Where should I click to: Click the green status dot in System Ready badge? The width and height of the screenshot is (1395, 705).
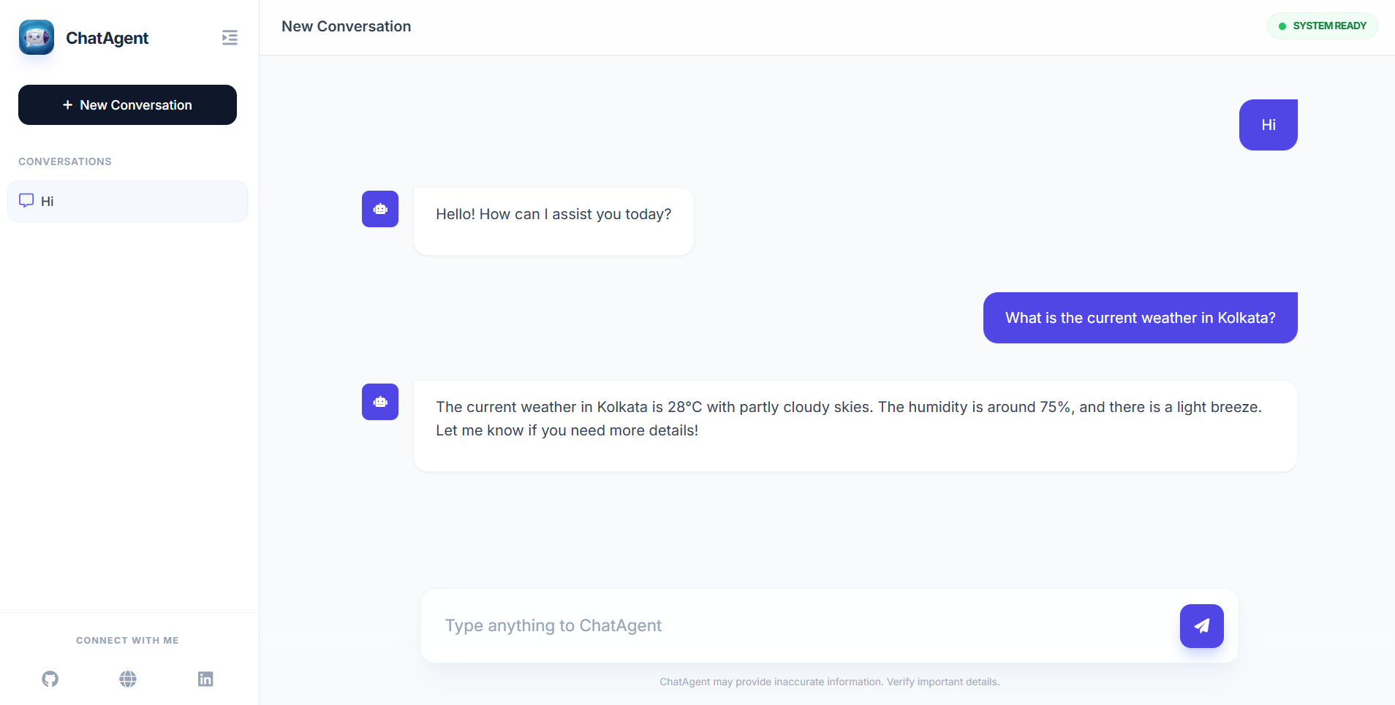pyautogui.click(x=1283, y=26)
